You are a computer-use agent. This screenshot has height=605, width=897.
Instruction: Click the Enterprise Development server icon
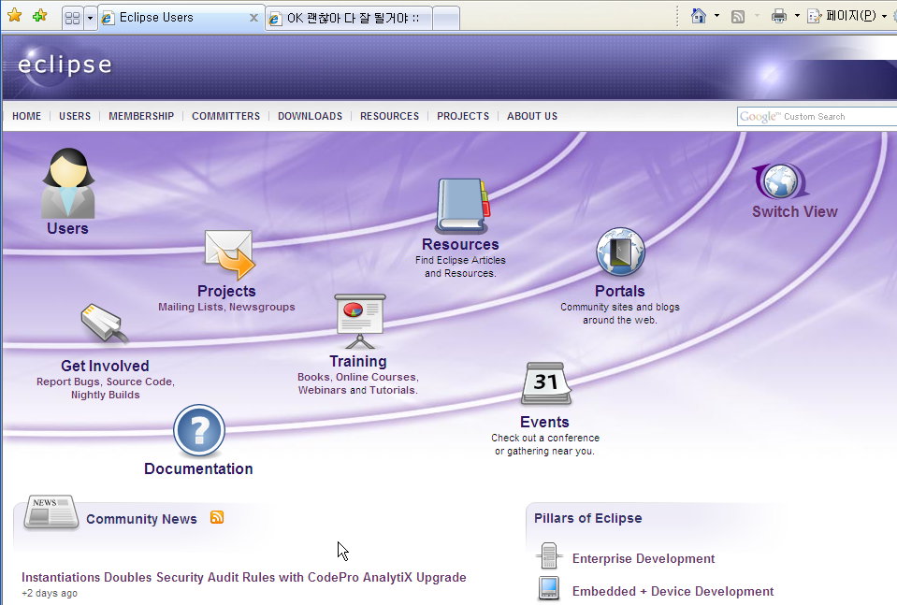(549, 555)
